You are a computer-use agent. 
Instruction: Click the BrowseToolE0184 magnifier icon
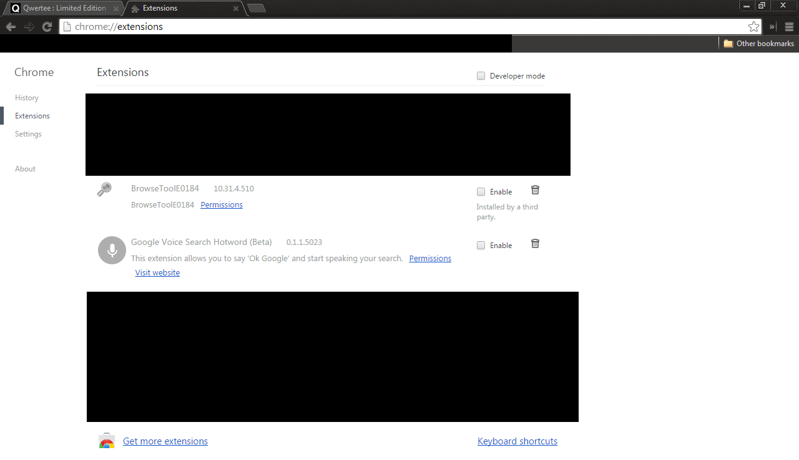[x=104, y=189]
